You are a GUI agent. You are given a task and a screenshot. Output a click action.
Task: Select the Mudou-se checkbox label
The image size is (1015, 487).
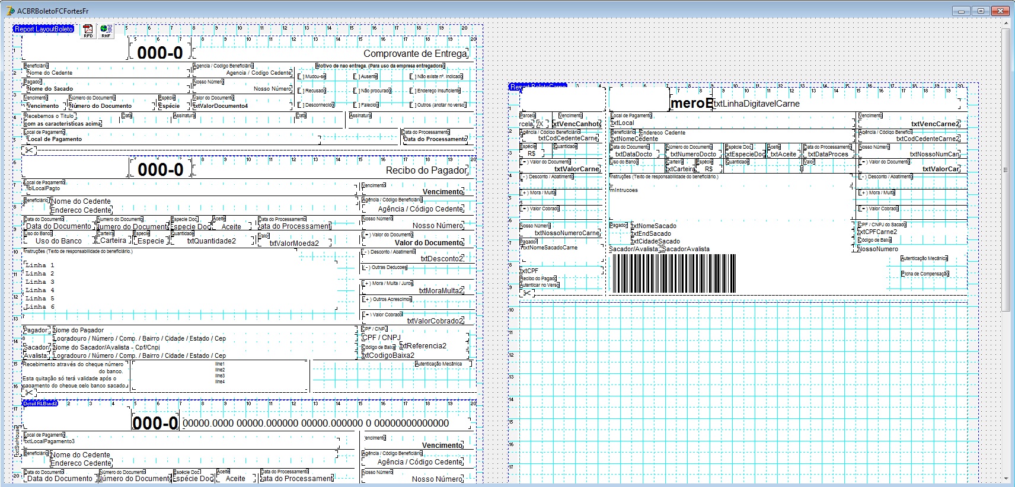click(312, 76)
